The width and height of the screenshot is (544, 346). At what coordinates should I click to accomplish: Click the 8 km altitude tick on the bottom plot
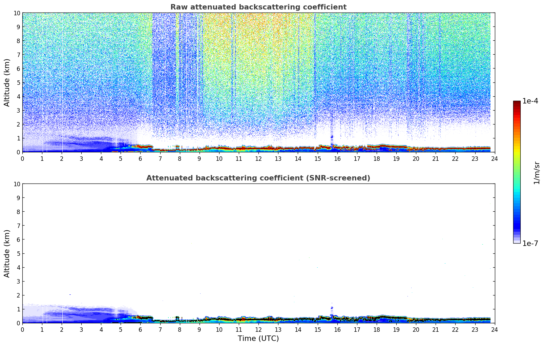pos(19,212)
